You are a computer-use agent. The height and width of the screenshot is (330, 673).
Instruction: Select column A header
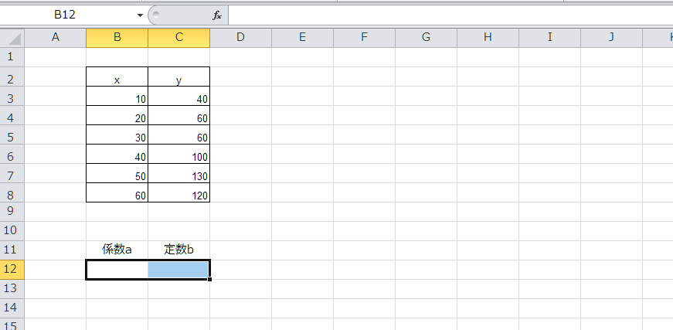pyautogui.click(x=56, y=38)
